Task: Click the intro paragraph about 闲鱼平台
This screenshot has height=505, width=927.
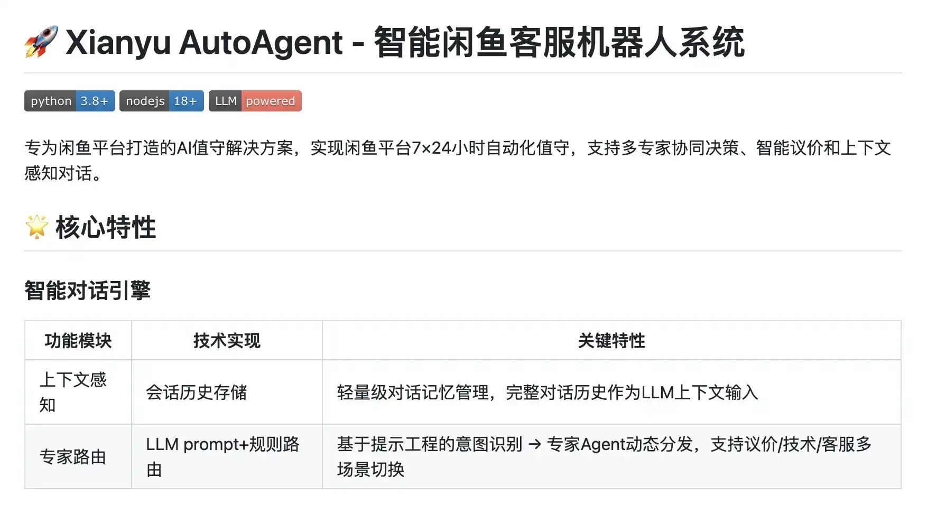Action: click(458, 160)
